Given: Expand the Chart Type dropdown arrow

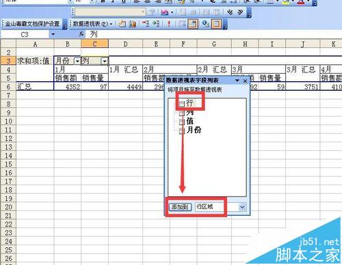Looking at the screenshot, I should [x=172, y=12].
